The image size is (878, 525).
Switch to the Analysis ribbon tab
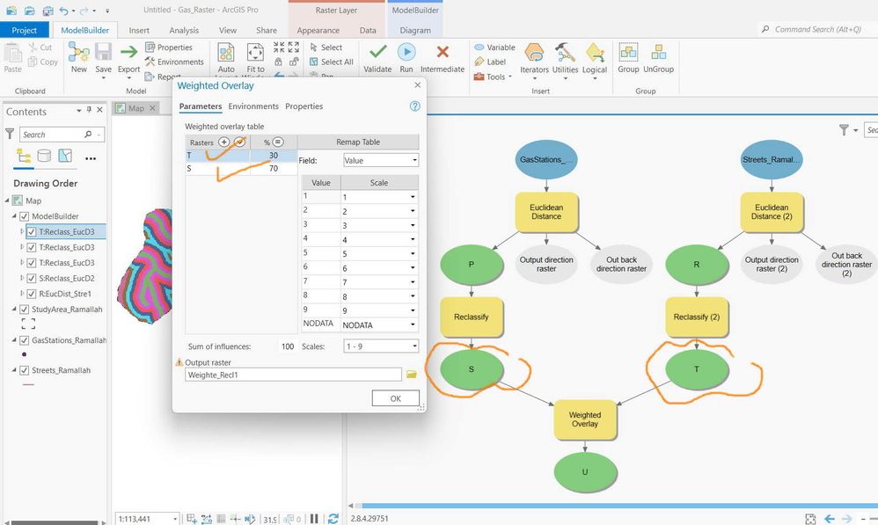point(184,30)
